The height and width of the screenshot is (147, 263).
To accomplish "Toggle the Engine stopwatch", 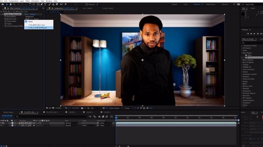I will pos(5,24).
